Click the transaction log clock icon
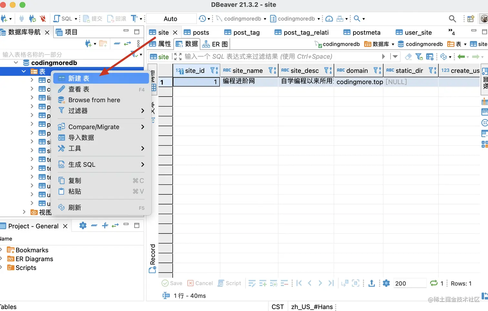488x311 pixels. 202,19
